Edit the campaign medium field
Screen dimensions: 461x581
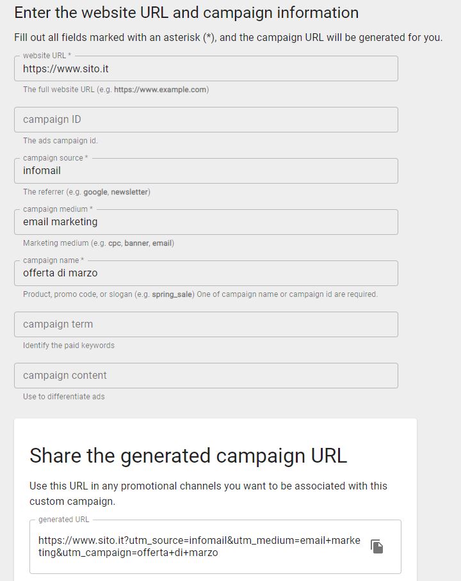pos(206,222)
